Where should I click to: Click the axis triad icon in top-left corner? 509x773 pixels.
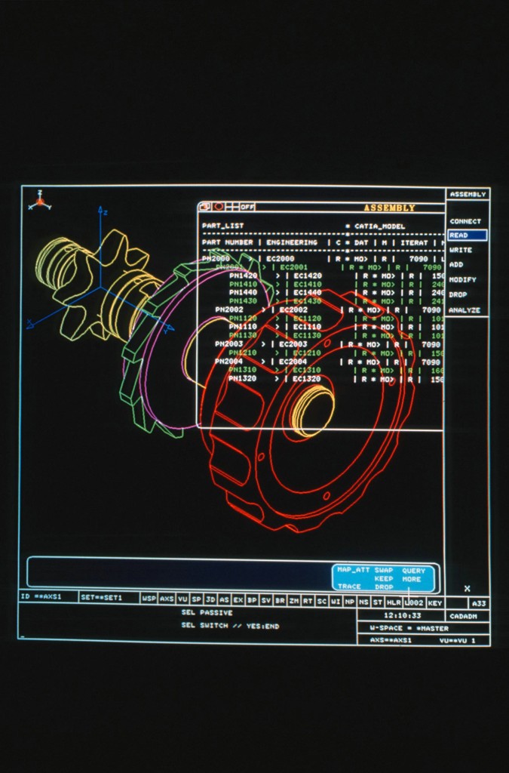39,202
